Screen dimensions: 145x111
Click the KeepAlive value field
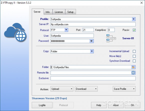pos(111,30)
